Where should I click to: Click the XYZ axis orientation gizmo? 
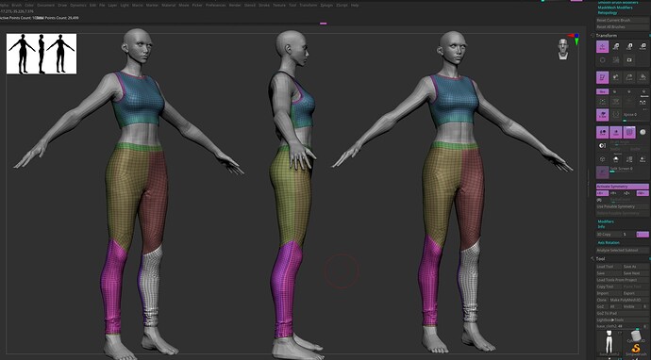[x=575, y=39]
